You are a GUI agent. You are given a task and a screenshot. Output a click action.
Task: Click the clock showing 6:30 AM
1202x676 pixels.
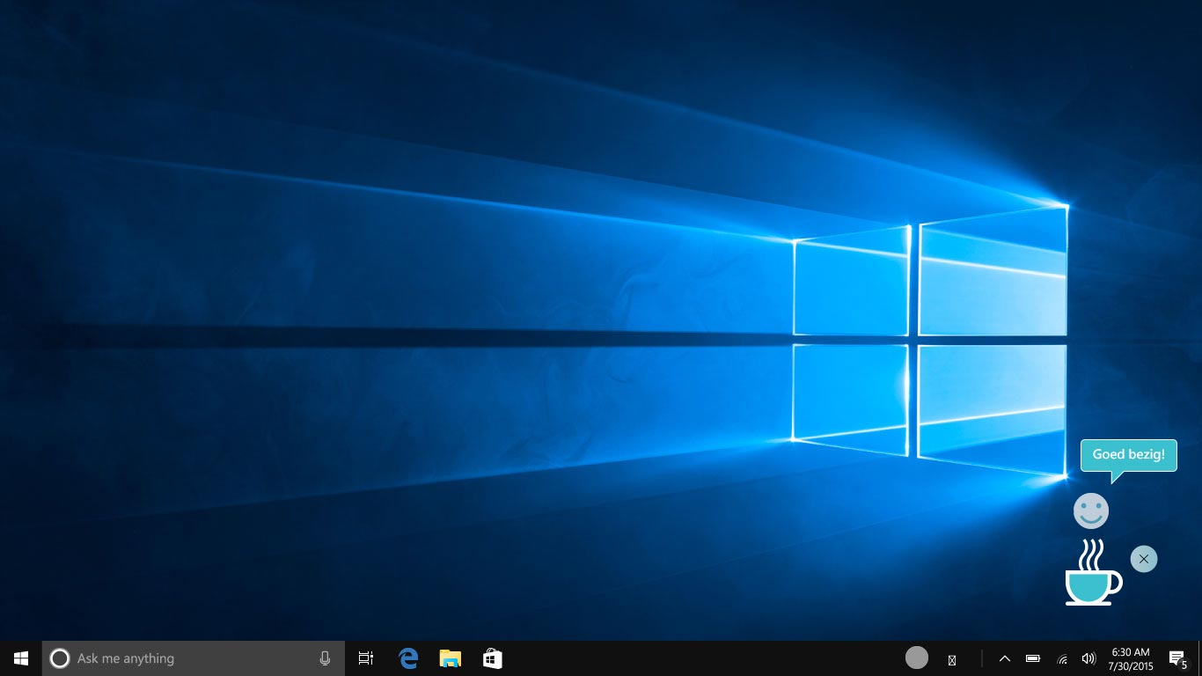(x=1131, y=658)
